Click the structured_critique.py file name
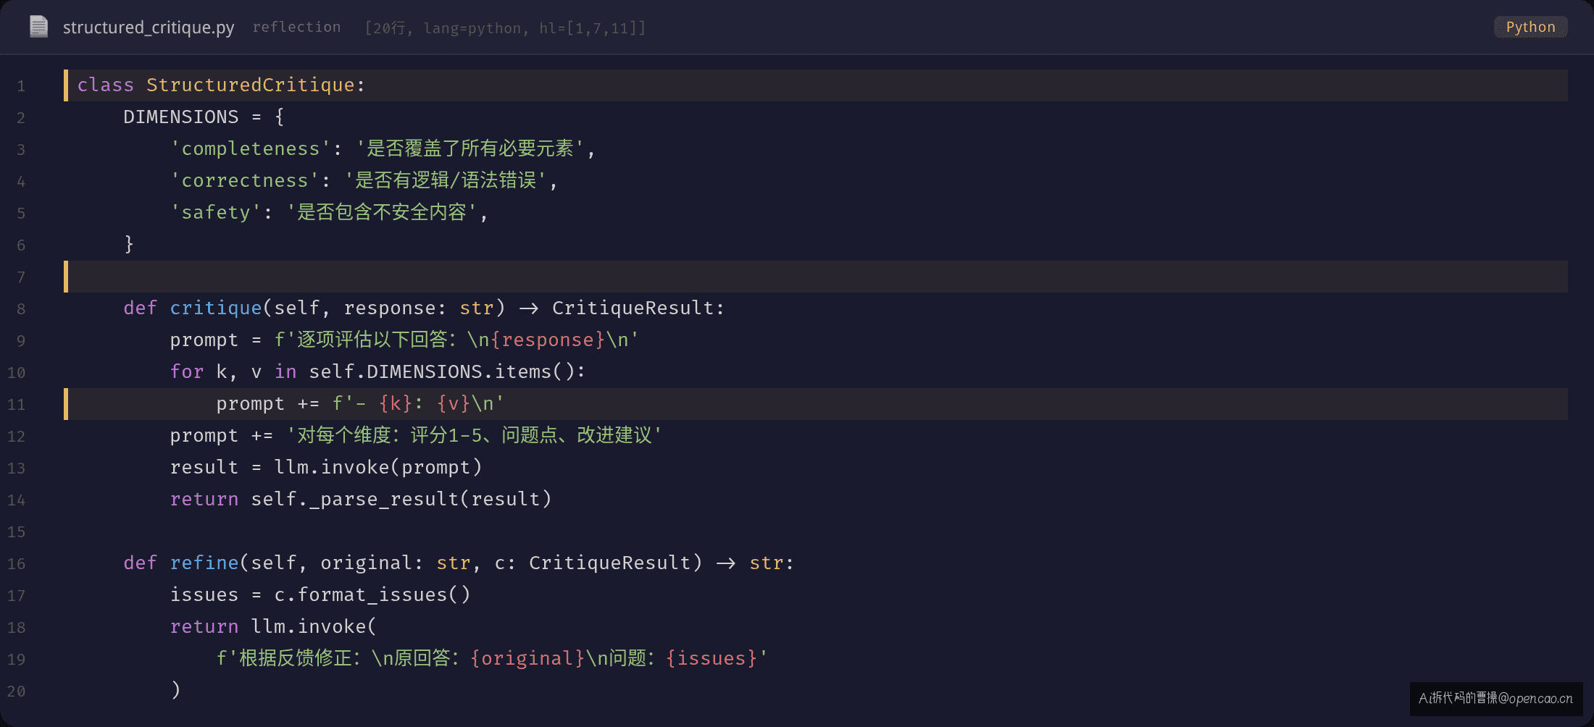 tap(149, 28)
